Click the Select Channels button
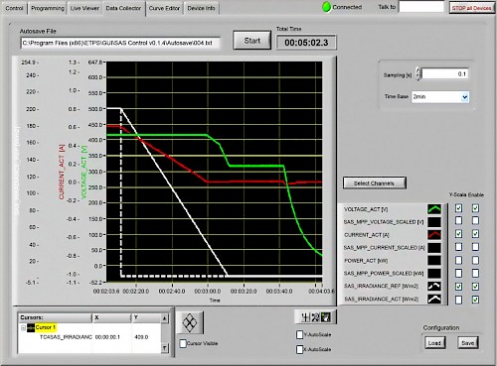The image size is (497, 366). pyautogui.click(x=374, y=183)
